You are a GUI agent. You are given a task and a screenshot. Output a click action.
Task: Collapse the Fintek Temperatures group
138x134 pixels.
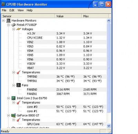point(13,72)
